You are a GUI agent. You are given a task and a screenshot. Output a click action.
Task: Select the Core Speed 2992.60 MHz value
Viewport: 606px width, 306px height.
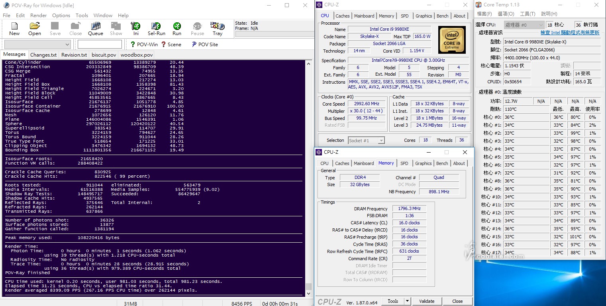click(x=367, y=104)
